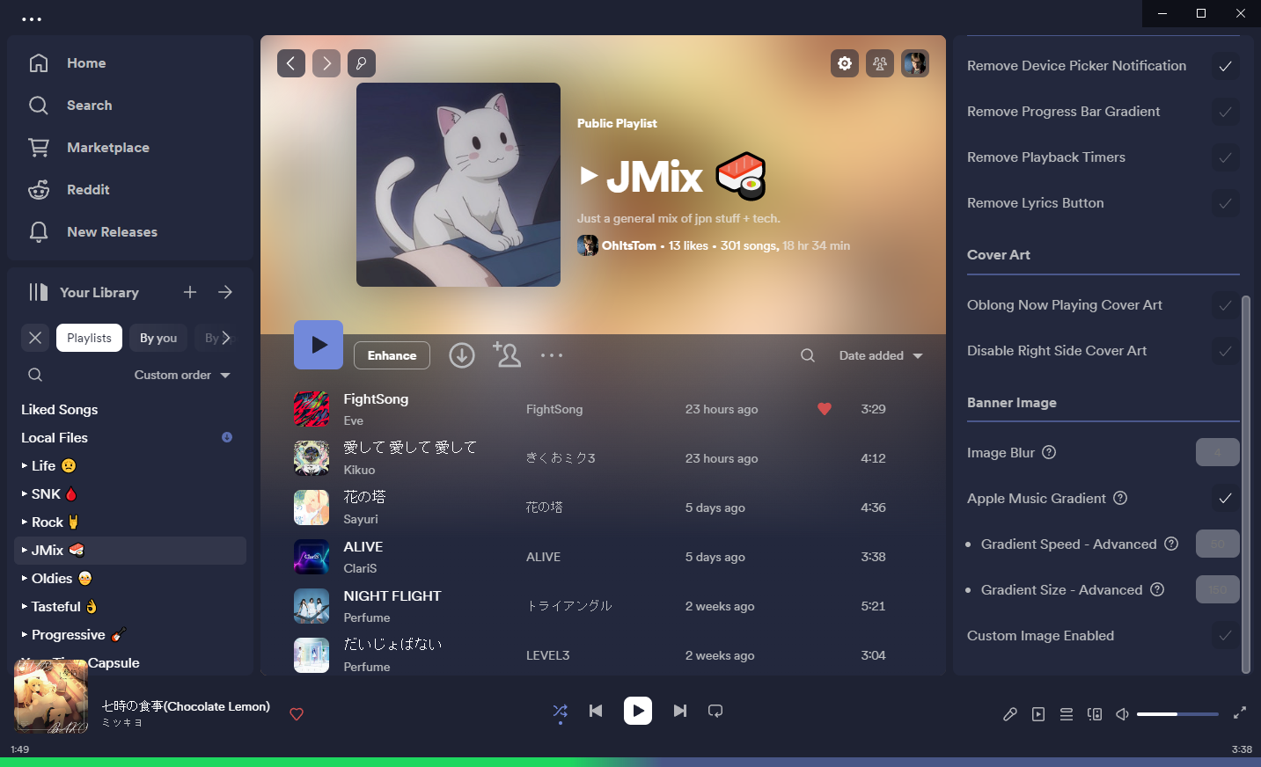Viewport: 1261px width, 767px height.
Task: Toggle Custom Image Enabled
Action: (x=1225, y=636)
